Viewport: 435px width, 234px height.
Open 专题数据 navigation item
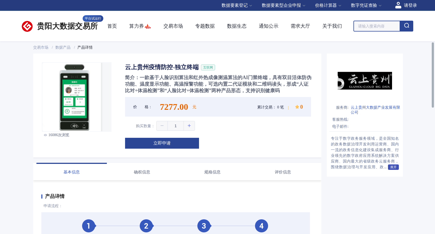(205, 26)
